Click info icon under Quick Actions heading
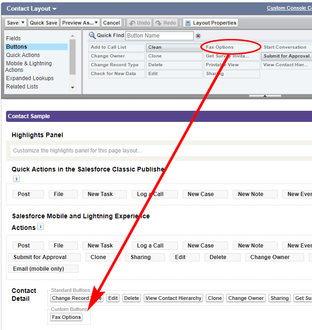The width and height of the screenshot is (312, 330). tap(16, 178)
